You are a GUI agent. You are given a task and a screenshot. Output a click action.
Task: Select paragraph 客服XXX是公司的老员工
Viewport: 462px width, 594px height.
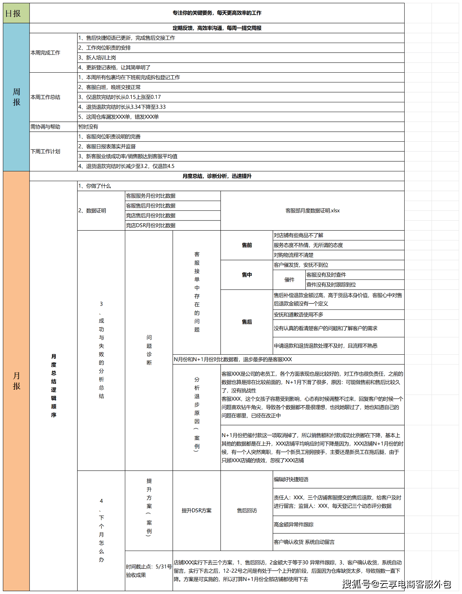(x=313, y=395)
